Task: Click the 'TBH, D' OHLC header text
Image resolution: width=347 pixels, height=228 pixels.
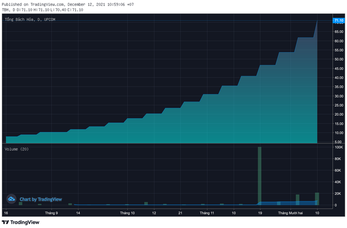Action: click(42, 10)
